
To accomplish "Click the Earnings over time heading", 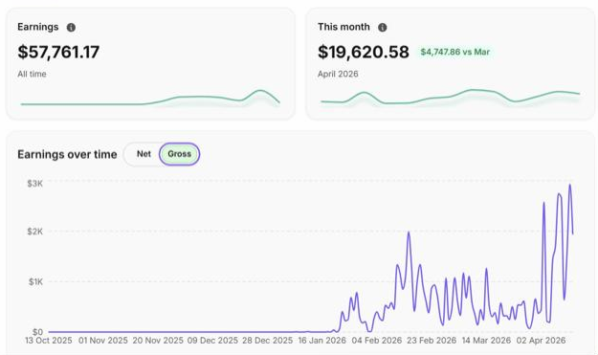I will point(67,154).
